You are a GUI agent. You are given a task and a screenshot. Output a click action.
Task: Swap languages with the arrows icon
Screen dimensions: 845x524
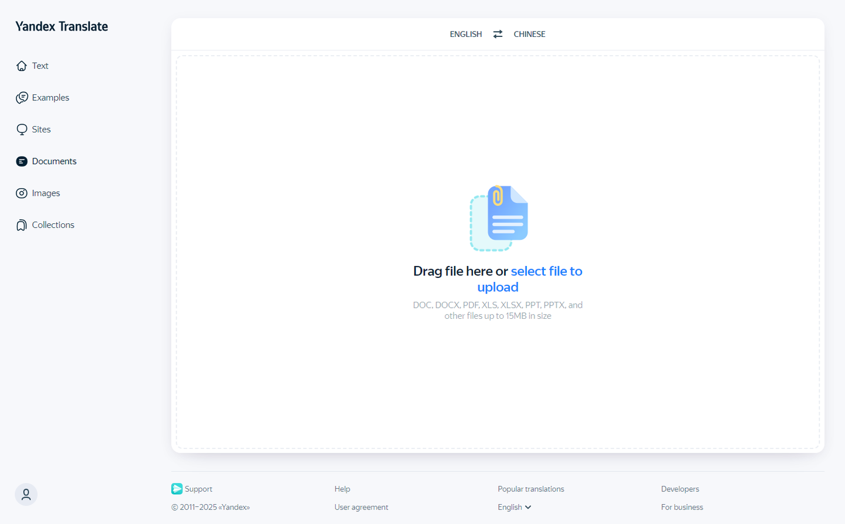click(498, 34)
